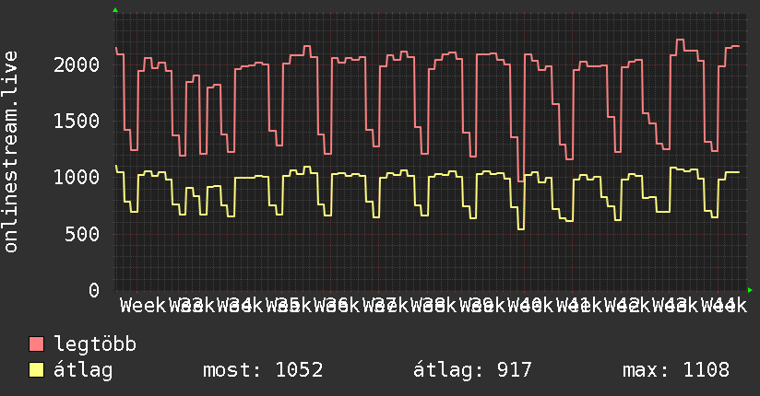Click the 2000 y-axis label
This screenshot has width=760, height=396.
[x=77, y=64]
